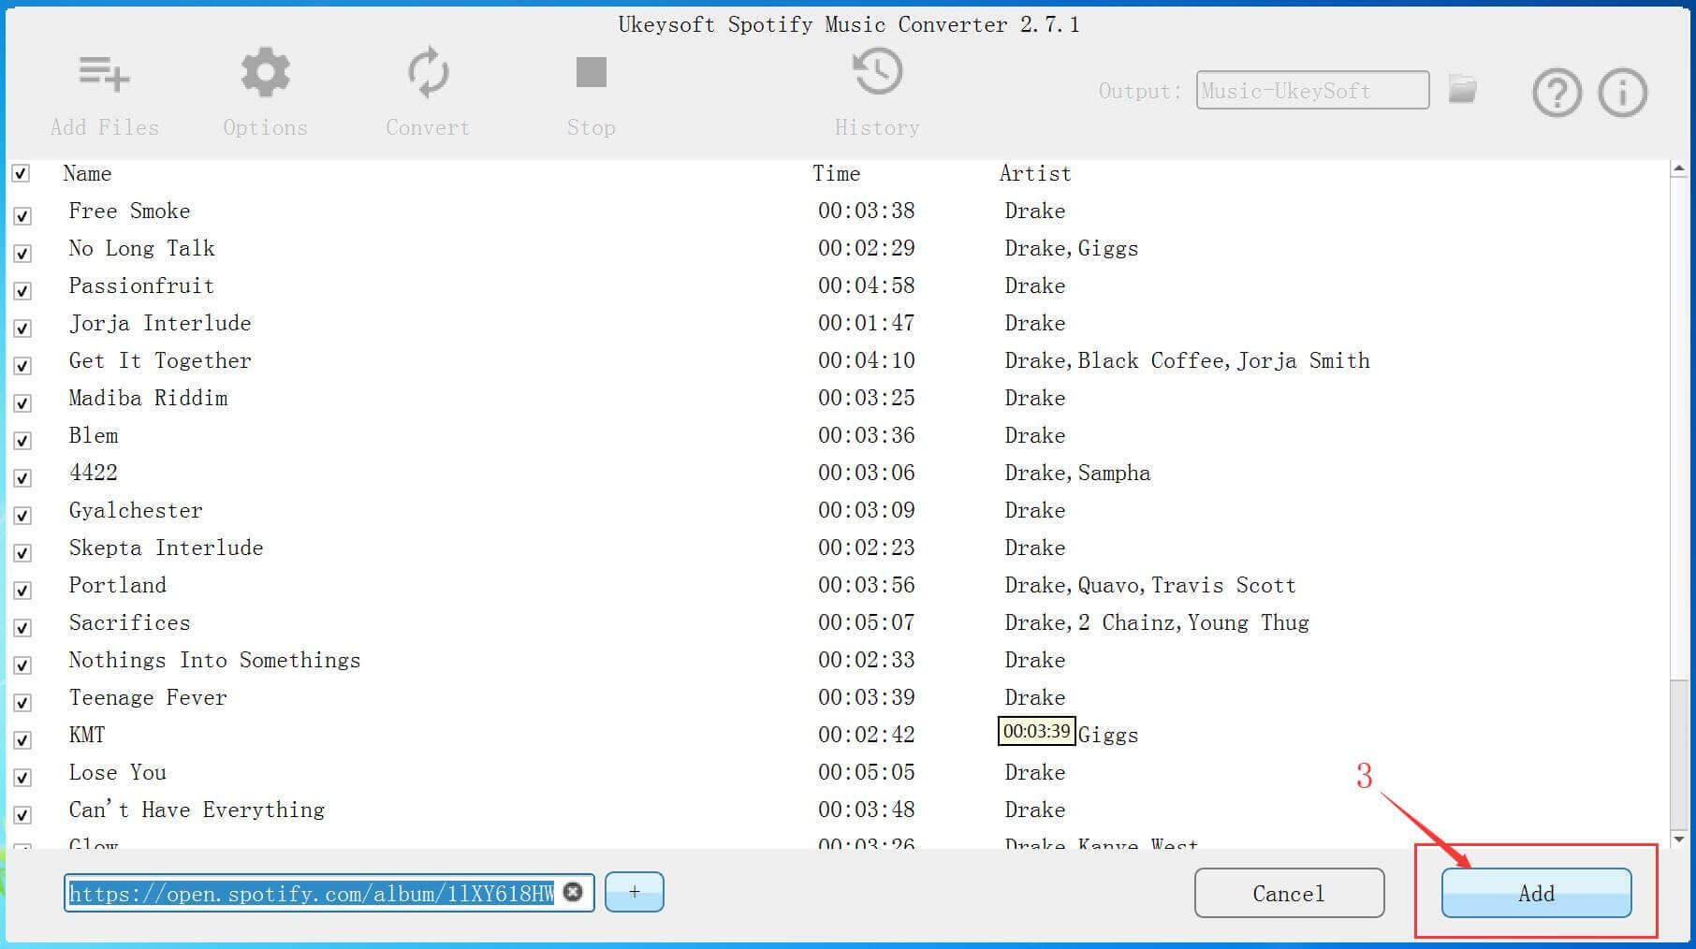Click the Output folder field

[1312, 91]
